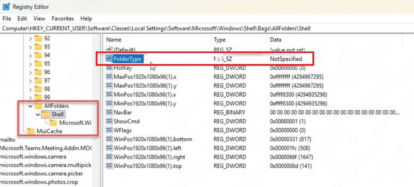Image resolution: width=414 pixels, height=187 pixels.
Task: Collapse the Shell key chevron
Action: point(38,114)
